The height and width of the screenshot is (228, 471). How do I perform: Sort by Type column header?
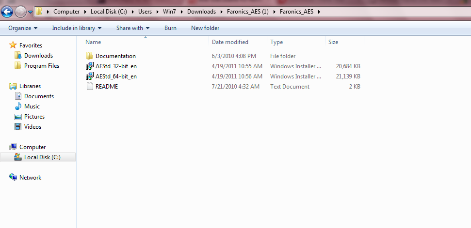click(x=296, y=42)
